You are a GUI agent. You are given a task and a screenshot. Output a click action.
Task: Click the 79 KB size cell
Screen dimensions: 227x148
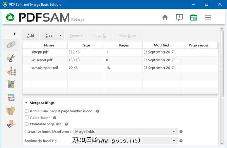tap(86, 68)
